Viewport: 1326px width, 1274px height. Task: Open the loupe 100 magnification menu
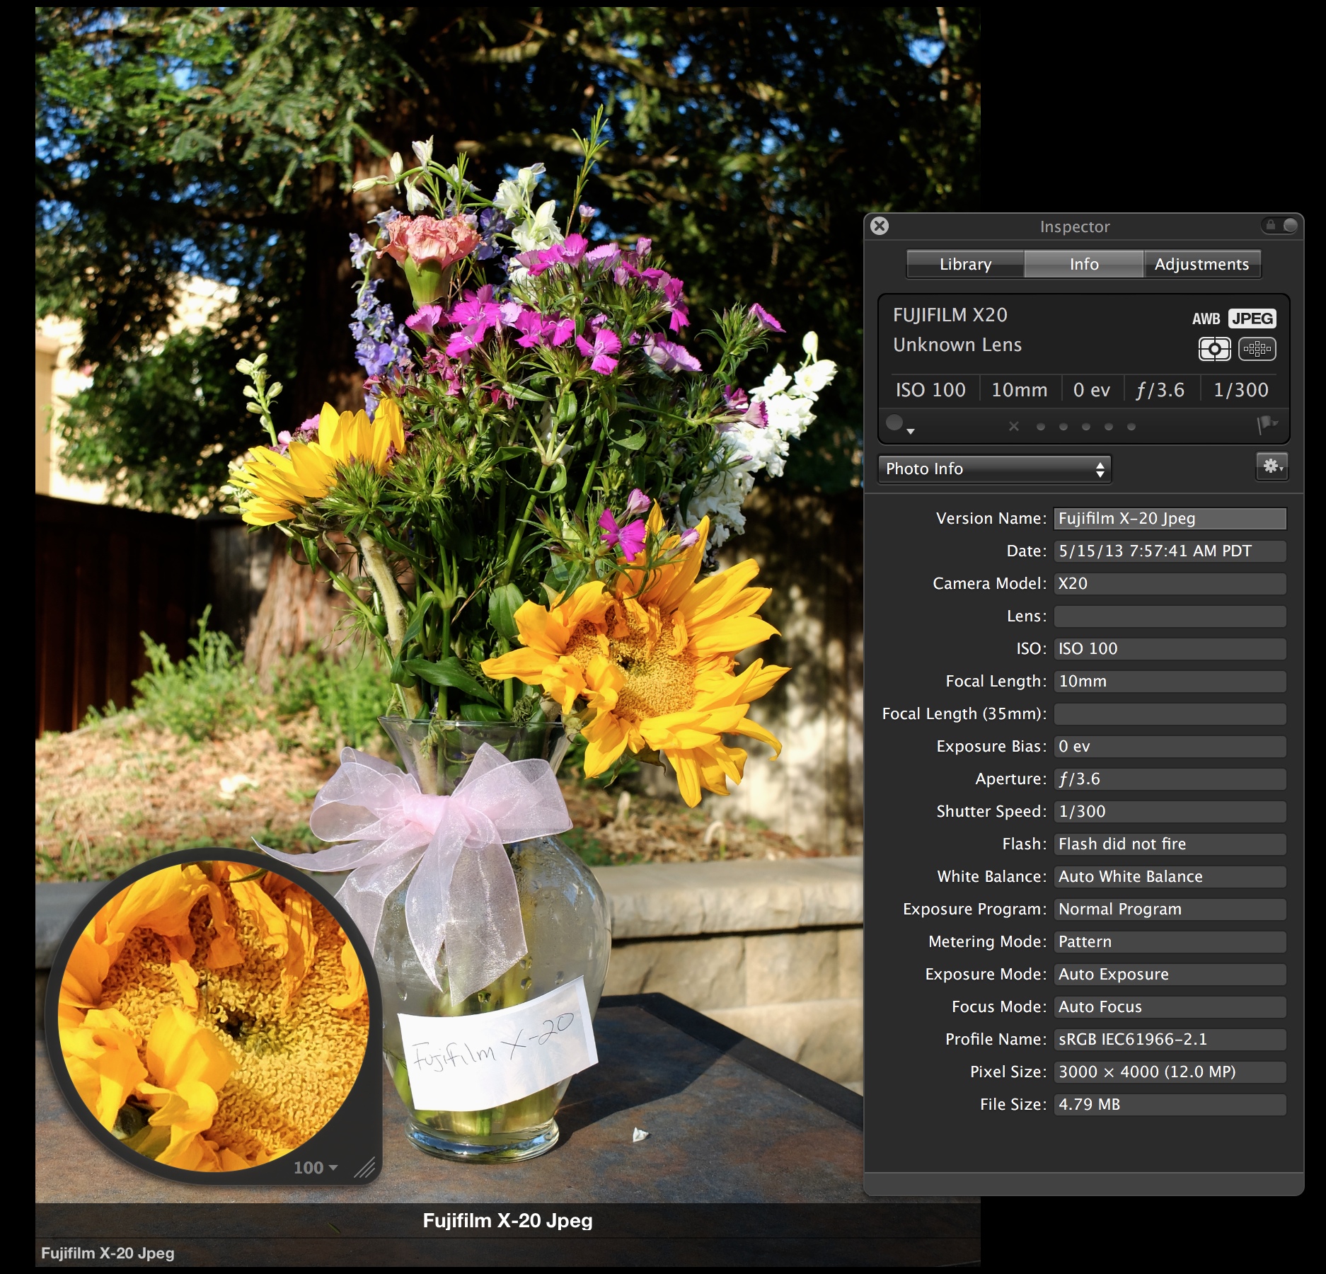click(x=316, y=1168)
